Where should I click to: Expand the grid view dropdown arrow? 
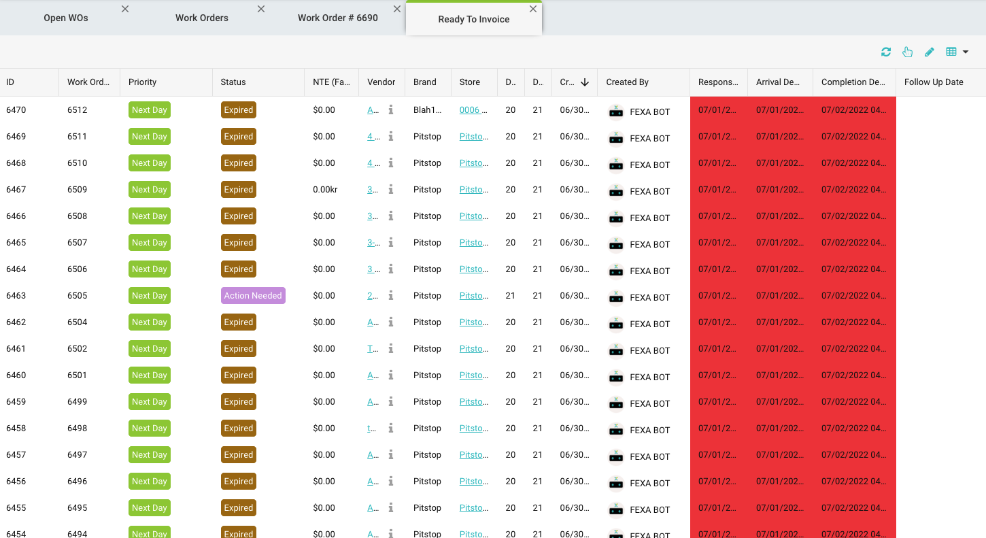pyautogui.click(x=966, y=52)
